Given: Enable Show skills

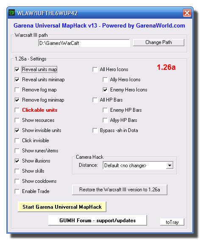Looking at the screenshot, I should (x=17, y=171).
